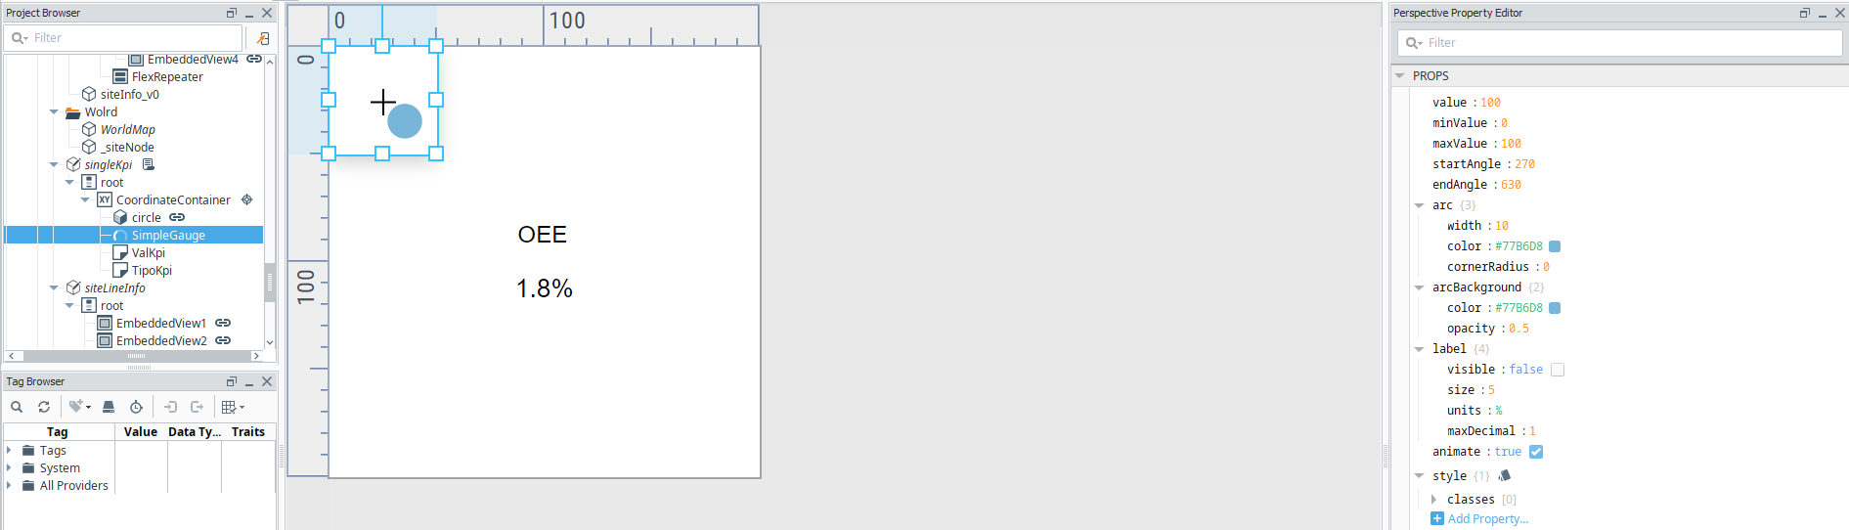
Task: Collapse the arc property group
Action: click(1419, 205)
